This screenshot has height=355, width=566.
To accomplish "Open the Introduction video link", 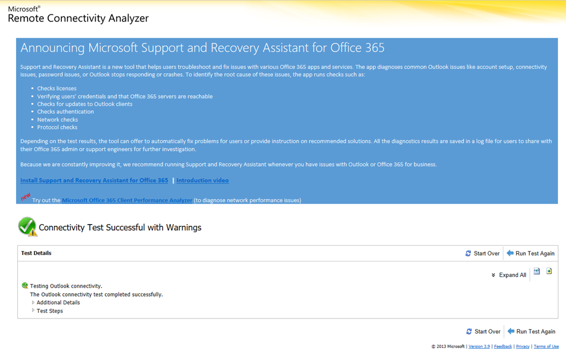I will tap(202, 181).
